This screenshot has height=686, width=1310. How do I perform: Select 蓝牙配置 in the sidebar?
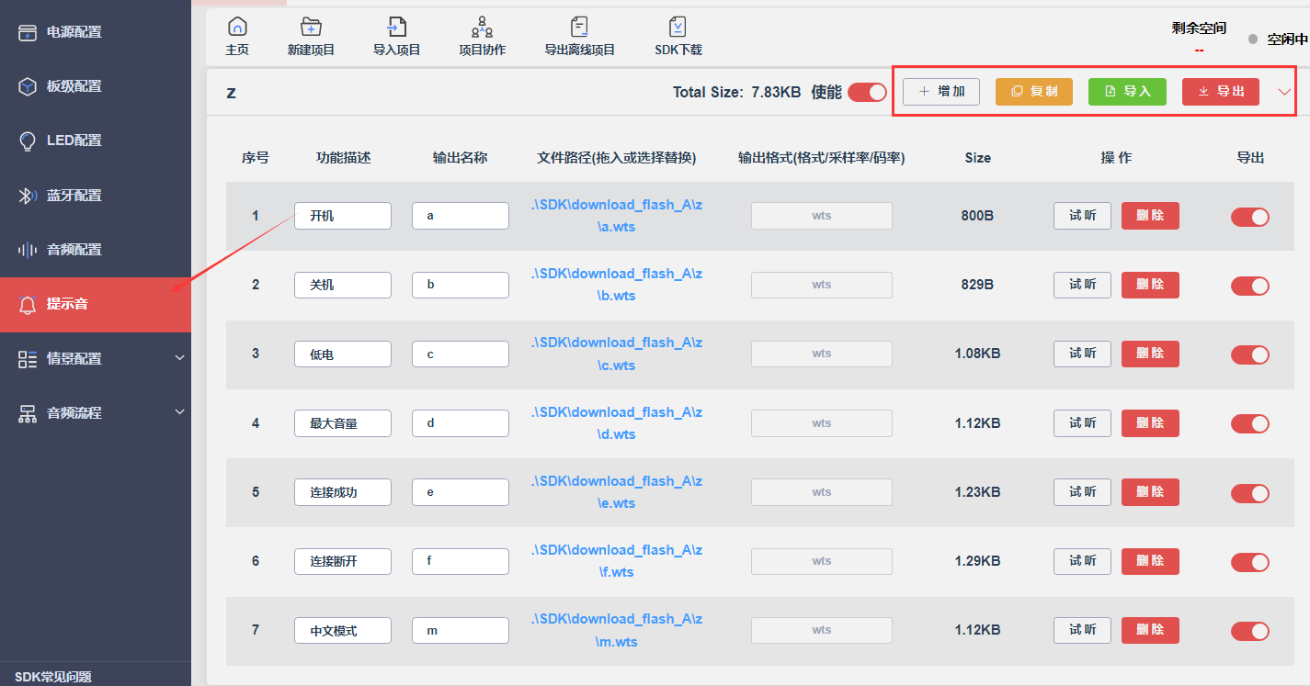[96, 196]
